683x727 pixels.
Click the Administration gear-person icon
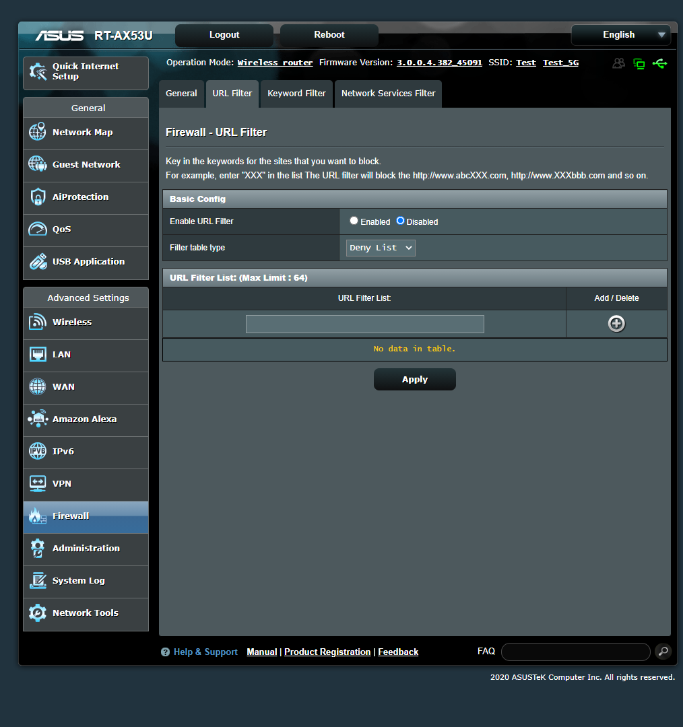click(38, 548)
